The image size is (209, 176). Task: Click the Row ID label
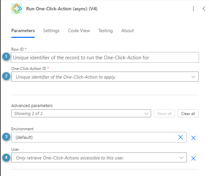coord(18,49)
